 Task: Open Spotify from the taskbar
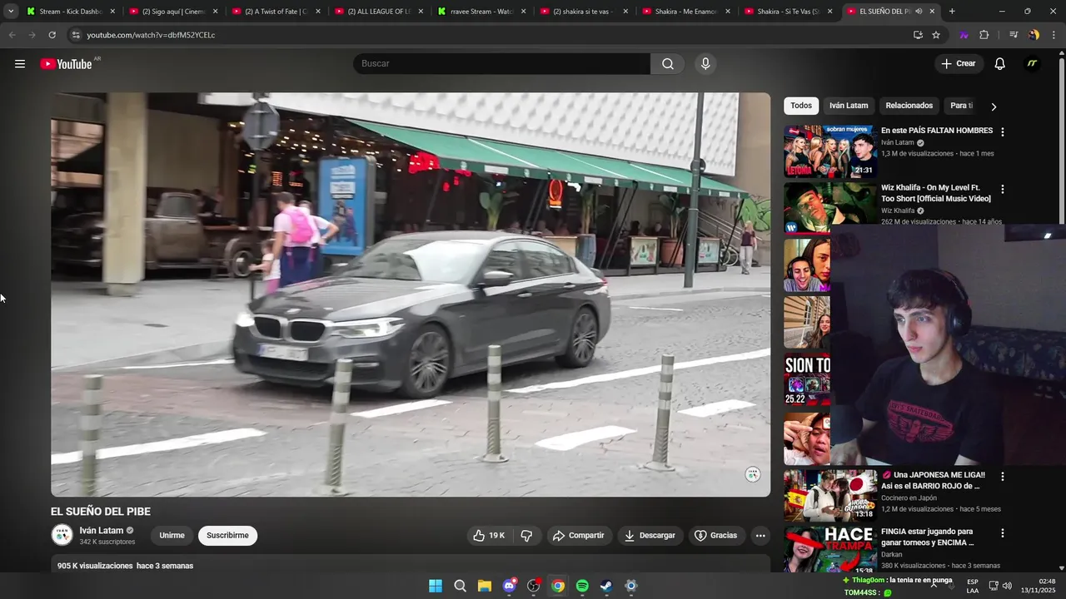pos(582,586)
